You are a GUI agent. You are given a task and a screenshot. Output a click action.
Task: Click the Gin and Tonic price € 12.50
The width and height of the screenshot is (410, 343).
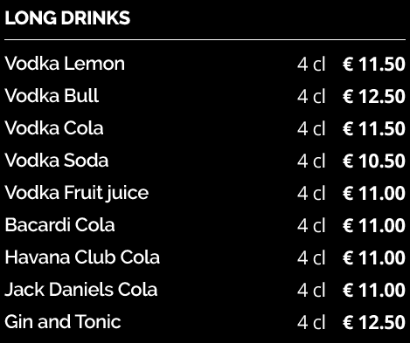[374, 323]
